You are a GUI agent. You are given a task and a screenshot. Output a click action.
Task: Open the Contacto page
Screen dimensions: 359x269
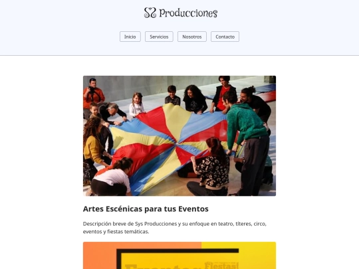coord(225,37)
